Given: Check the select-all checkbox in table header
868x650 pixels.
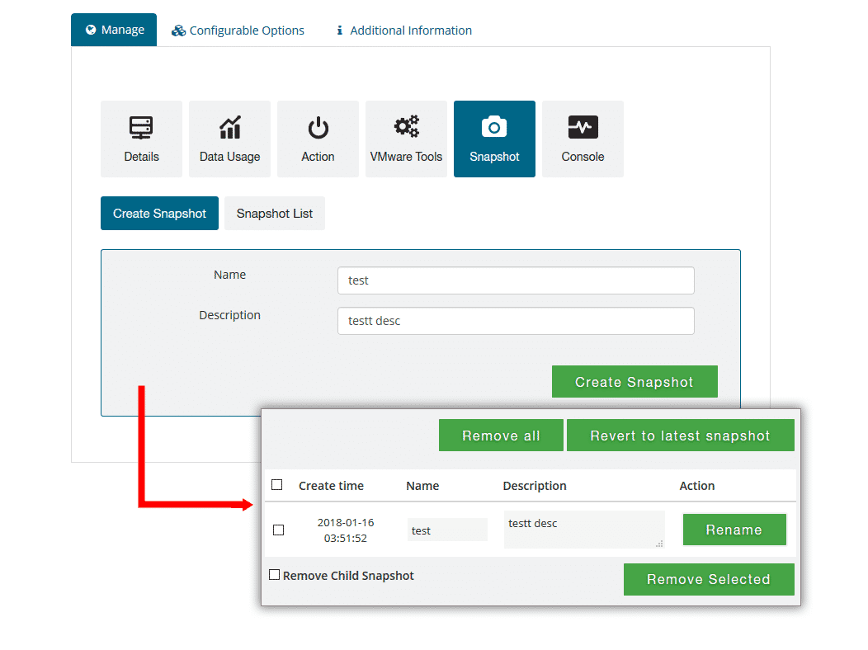Looking at the screenshot, I should coord(277,485).
